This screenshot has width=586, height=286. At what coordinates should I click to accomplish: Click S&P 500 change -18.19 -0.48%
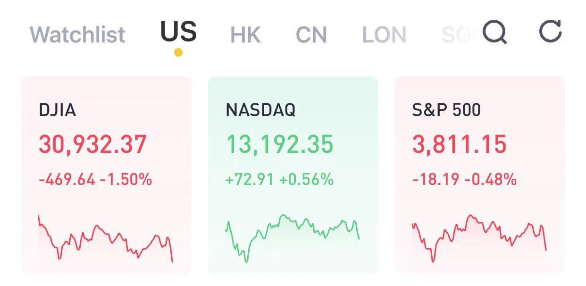tap(464, 179)
